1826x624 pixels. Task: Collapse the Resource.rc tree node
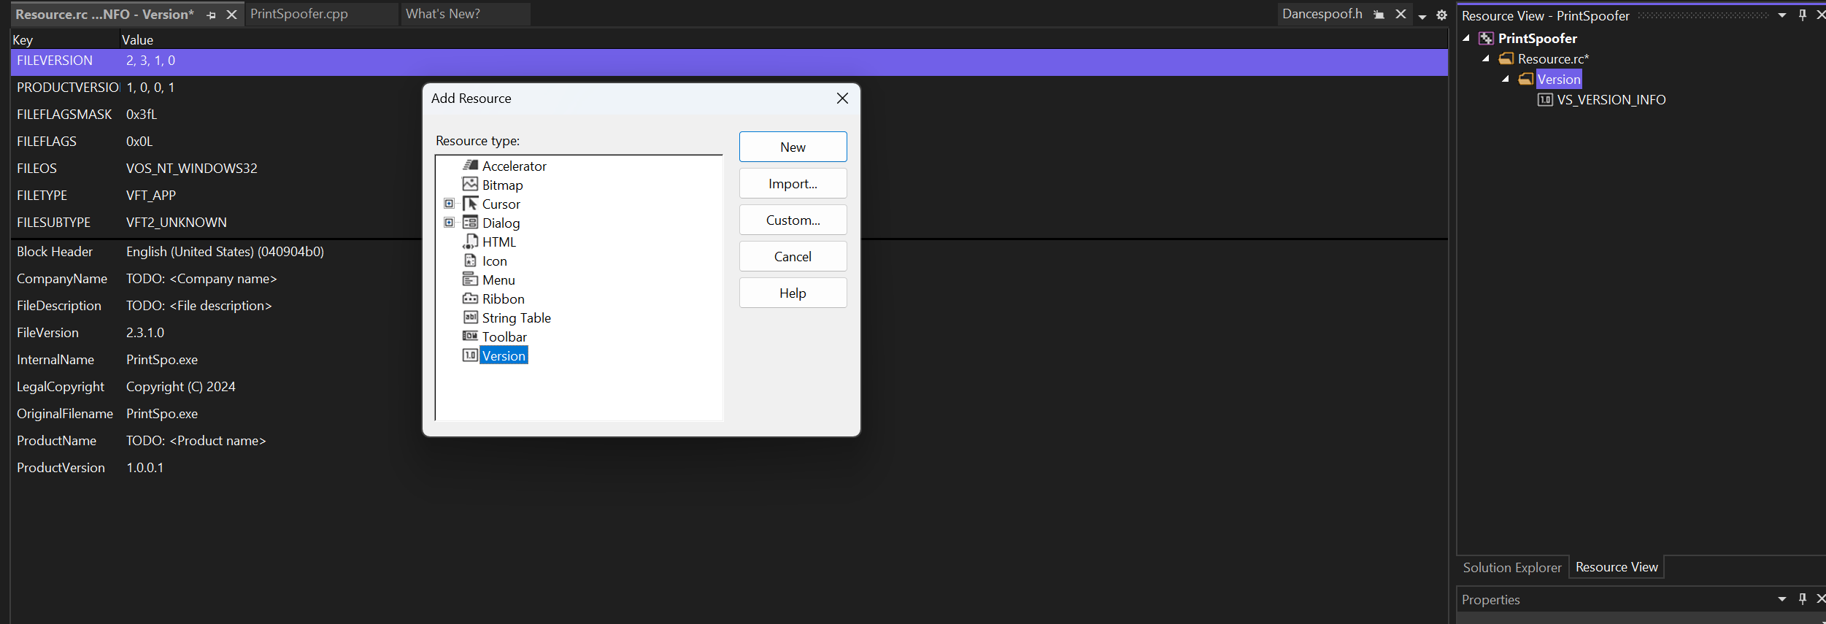click(x=1486, y=59)
